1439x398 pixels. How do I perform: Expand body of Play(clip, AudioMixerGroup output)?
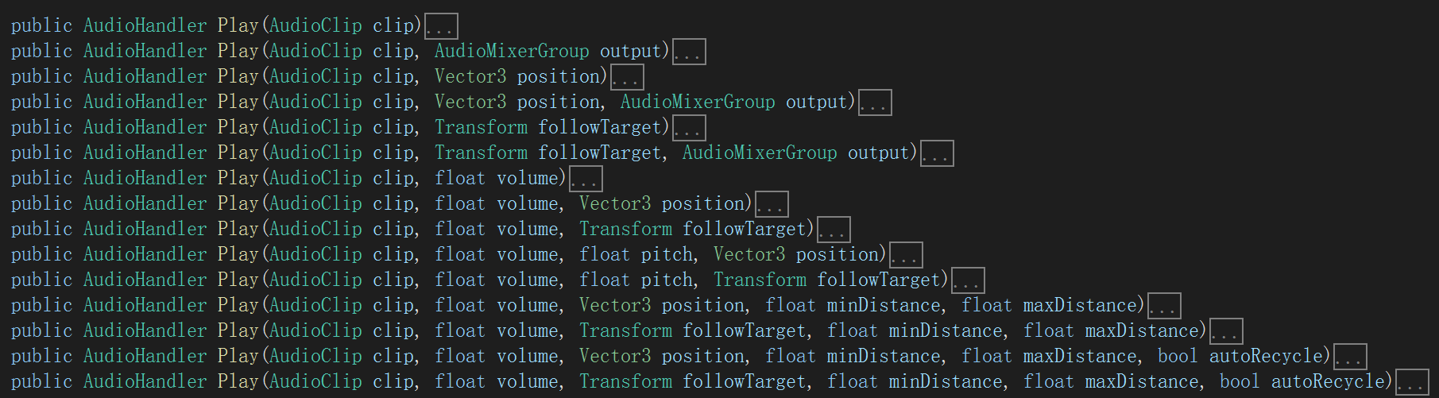tap(689, 52)
